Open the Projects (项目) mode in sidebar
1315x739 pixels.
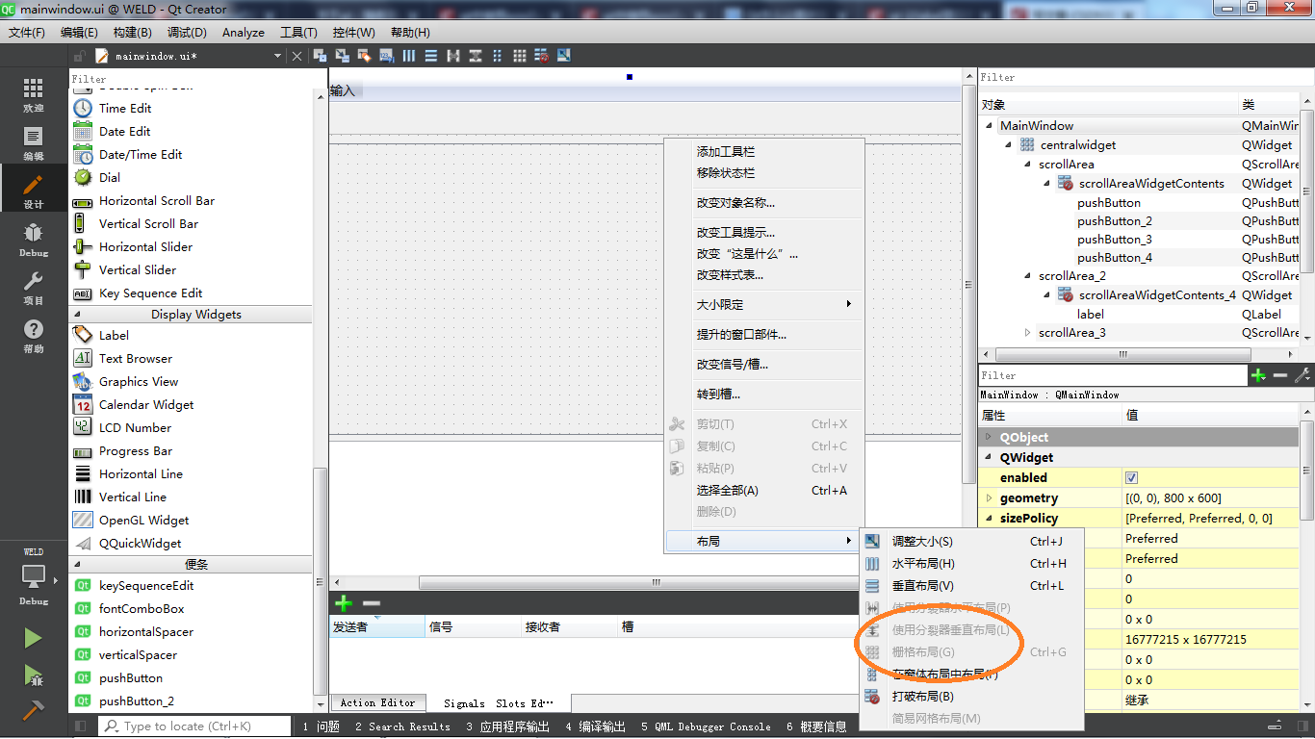tap(34, 288)
